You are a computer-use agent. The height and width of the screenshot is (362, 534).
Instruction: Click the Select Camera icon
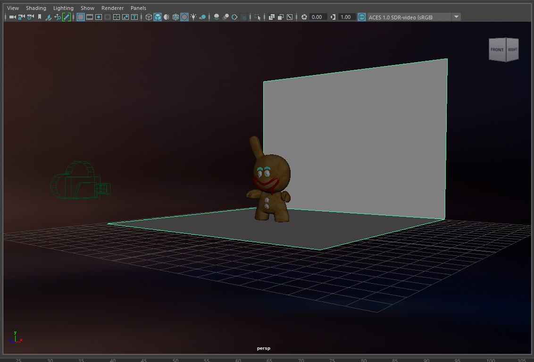[x=12, y=17]
